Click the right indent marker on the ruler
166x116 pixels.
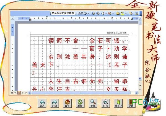[x=132, y=19]
